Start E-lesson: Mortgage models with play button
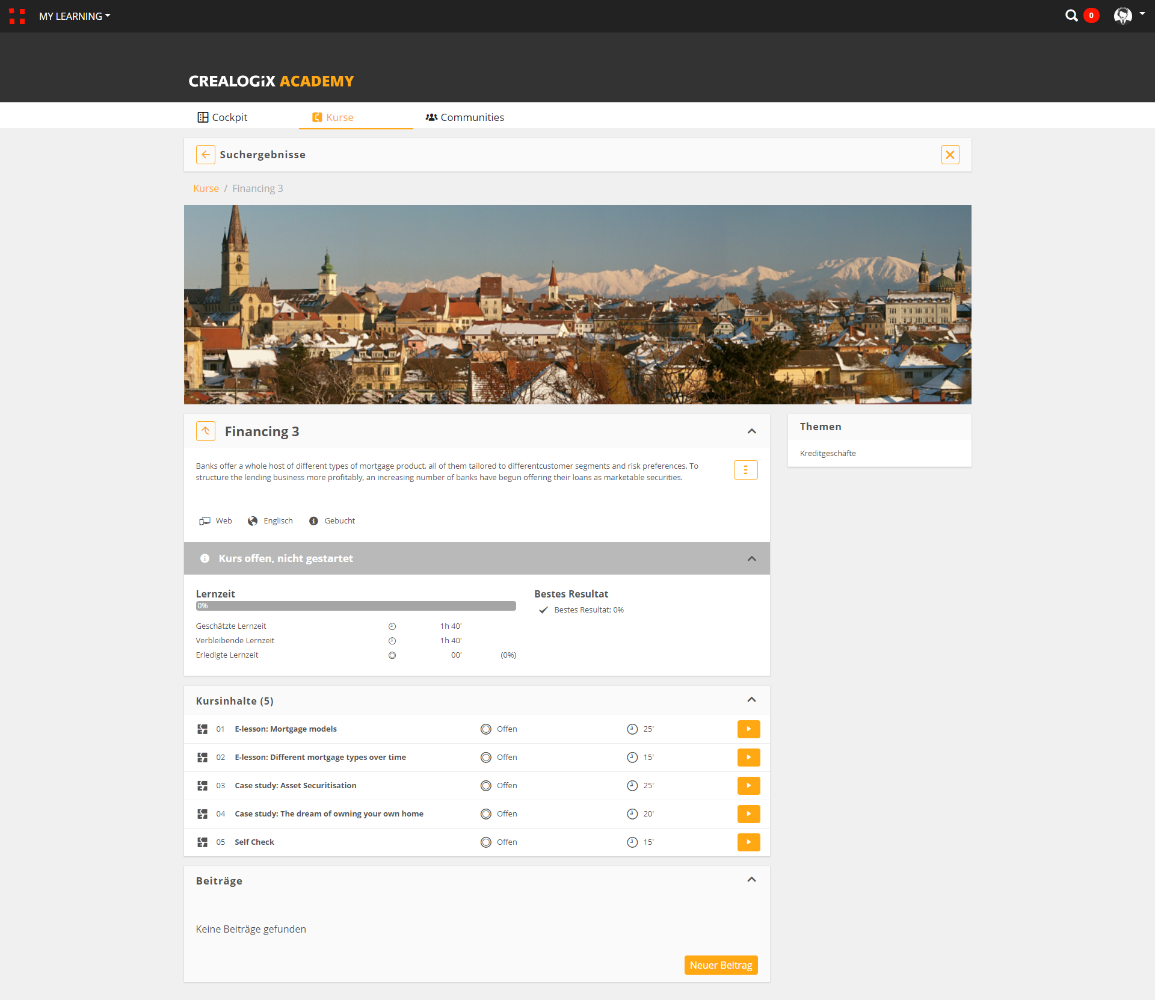This screenshot has height=1000, width=1155. tap(748, 729)
